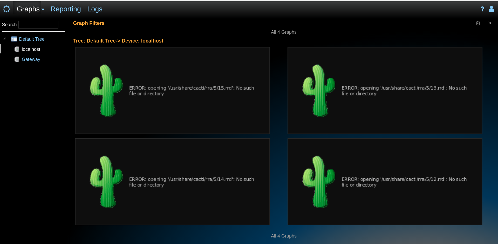Click the cactus icon on the 15.rrd error graph

pos(106,90)
